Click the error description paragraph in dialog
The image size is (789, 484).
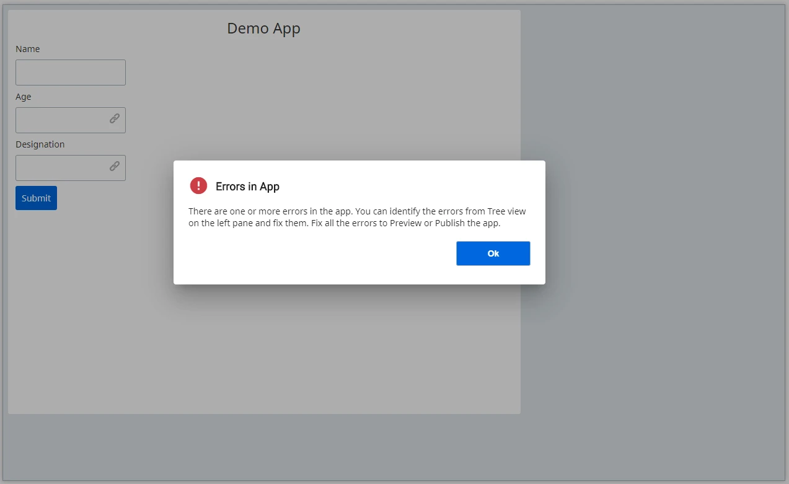tap(357, 217)
